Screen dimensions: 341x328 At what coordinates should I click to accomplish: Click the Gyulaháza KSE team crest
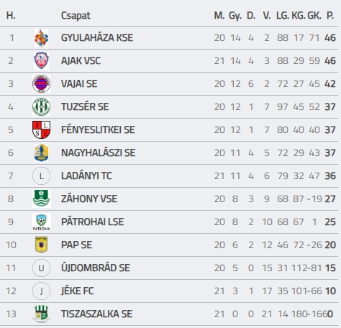pos(41,38)
